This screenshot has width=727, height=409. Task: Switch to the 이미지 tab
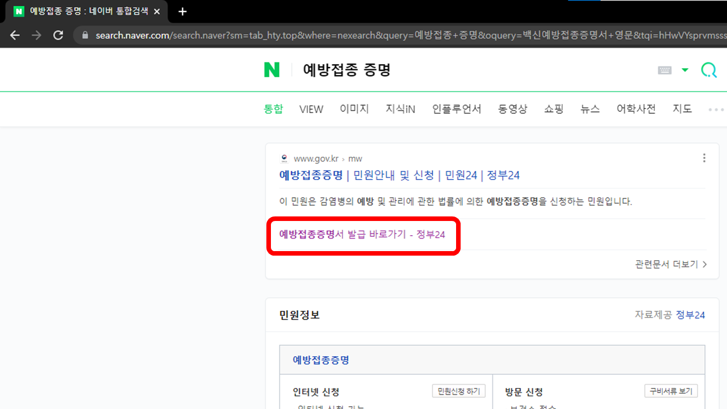(354, 109)
